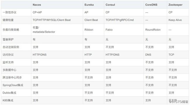Click the 健康检查 row label
Viewport: 190px width, 105px height.
[x=8, y=20]
